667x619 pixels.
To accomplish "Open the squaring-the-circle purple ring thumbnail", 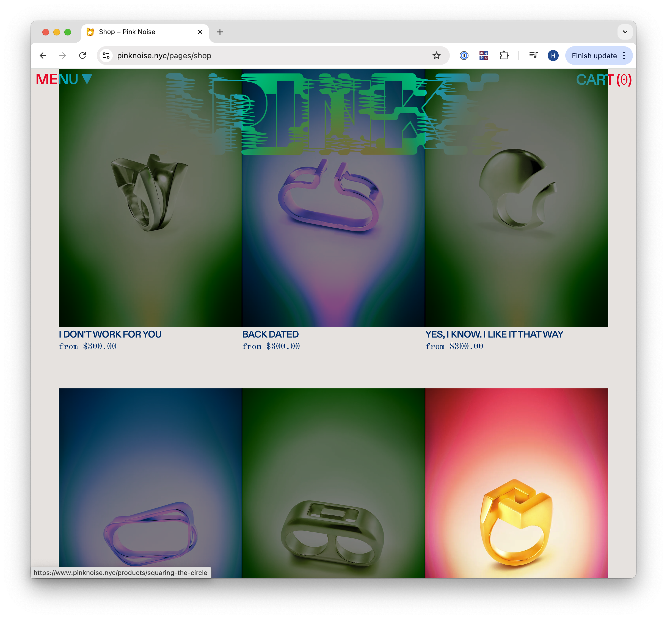I will pos(150,483).
